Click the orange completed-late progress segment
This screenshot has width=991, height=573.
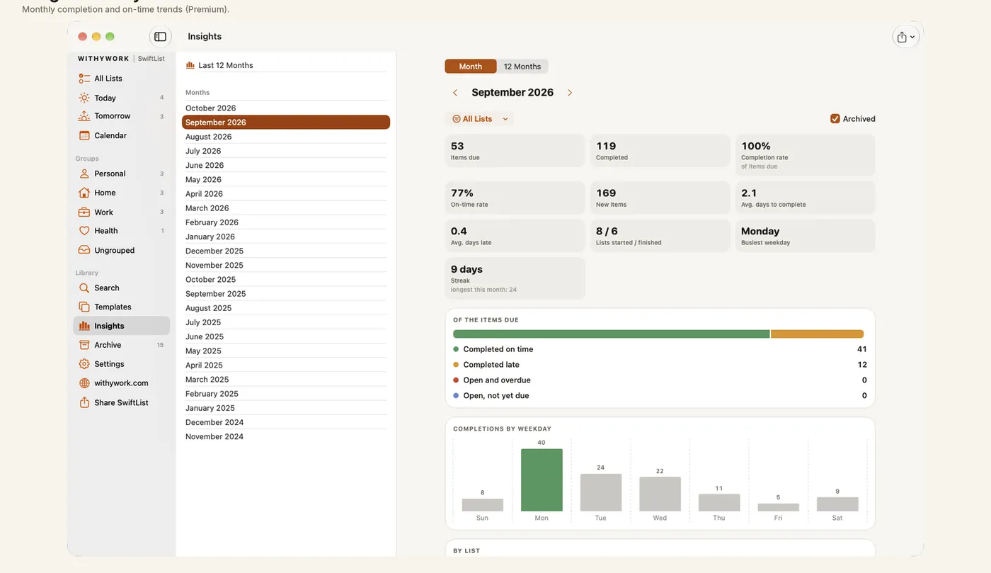click(818, 334)
